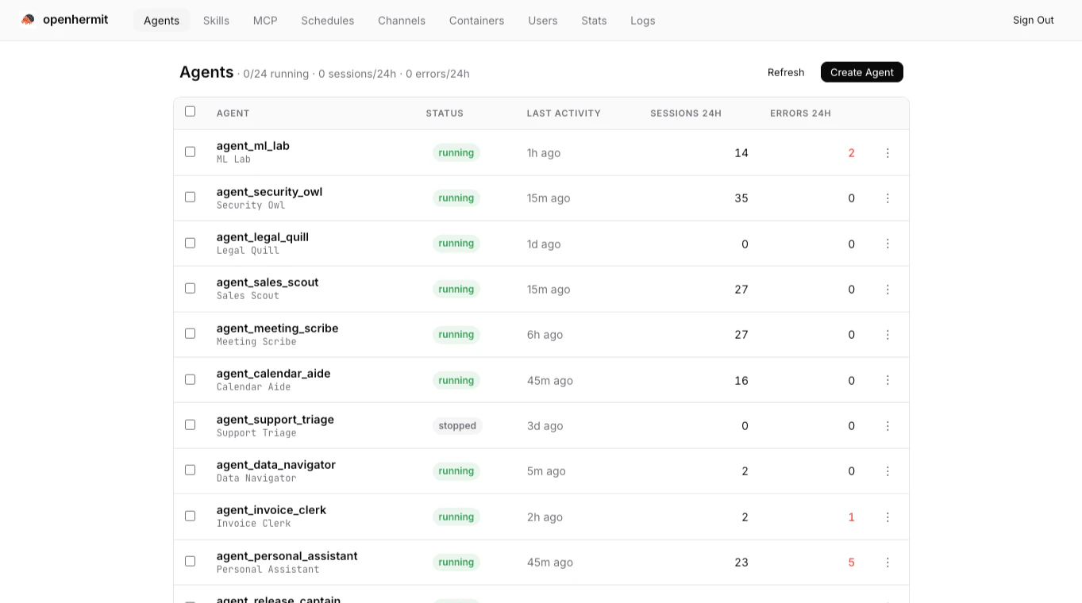Select the checkbox for agent_ml_lab
Screen dimensions: 1082x603
tap(190, 152)
